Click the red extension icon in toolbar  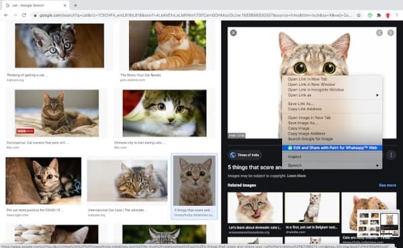[x=388, y=15]
